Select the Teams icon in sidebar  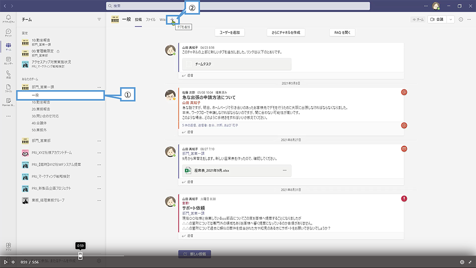pyautogui.click(x=9, y=47)
